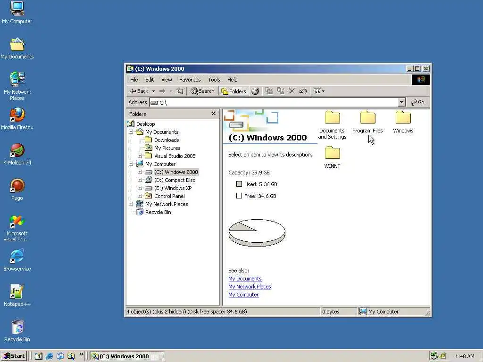Select the Mozilla Firefox desktop shortcut

[17, 119]
